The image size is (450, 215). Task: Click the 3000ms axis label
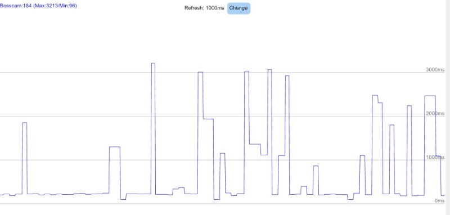[435, 70]
